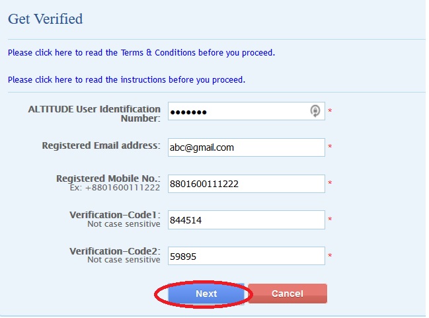
Task: Click the Verification-Code2 label text
Action: tap(114, 251)
